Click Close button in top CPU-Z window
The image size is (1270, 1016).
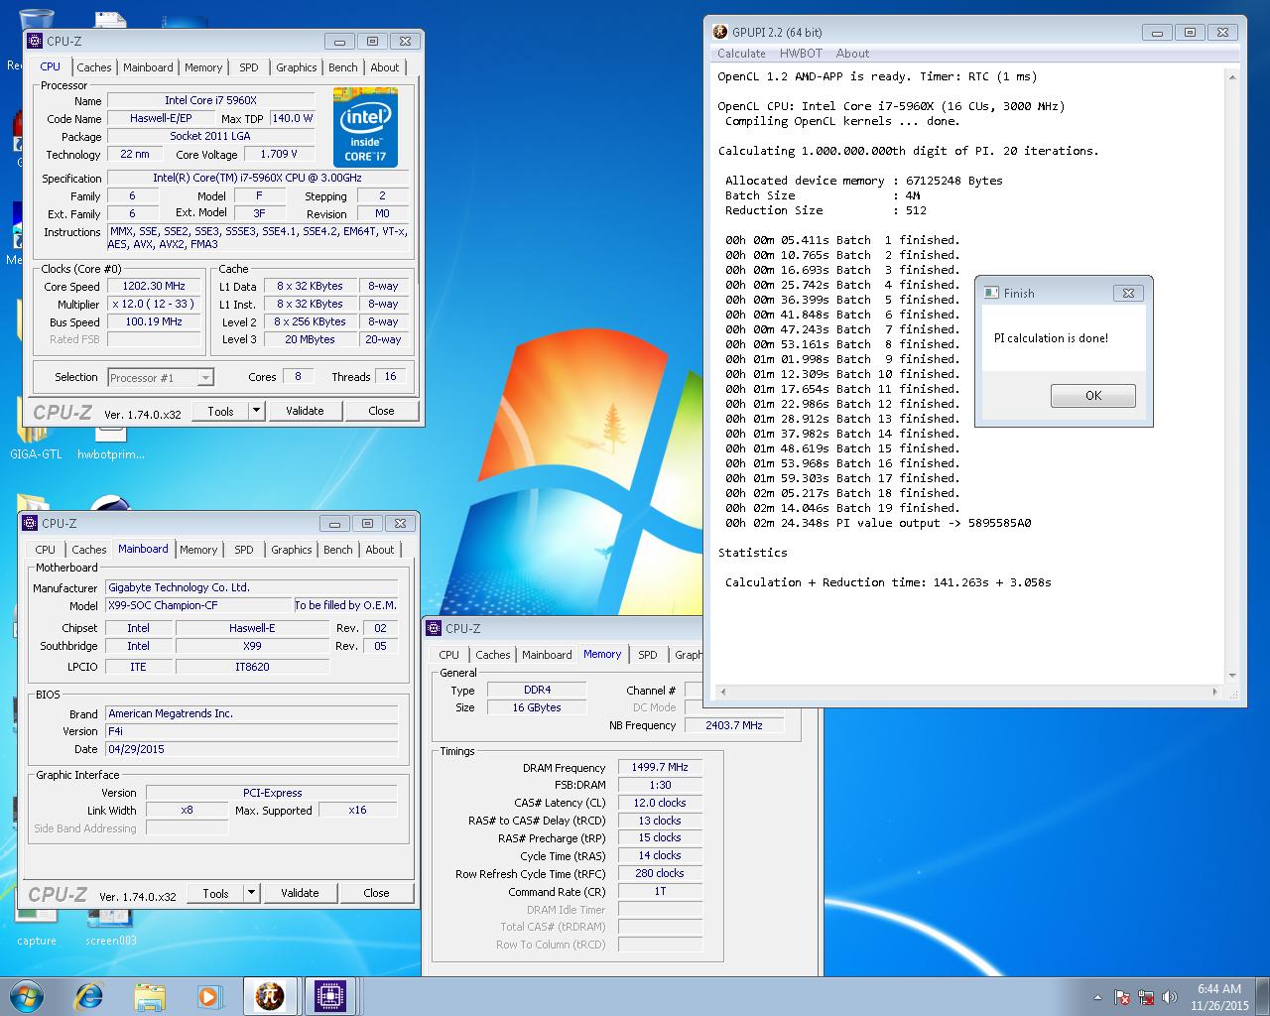point(381,411)
